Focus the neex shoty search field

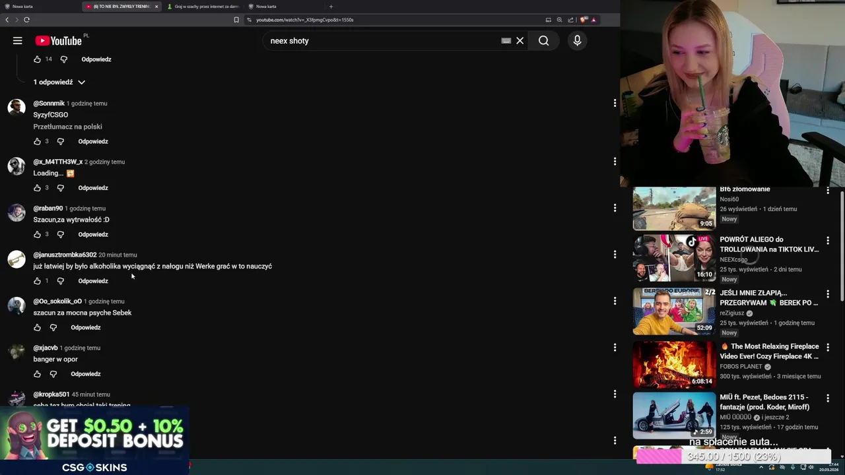[x=383, y=41]
